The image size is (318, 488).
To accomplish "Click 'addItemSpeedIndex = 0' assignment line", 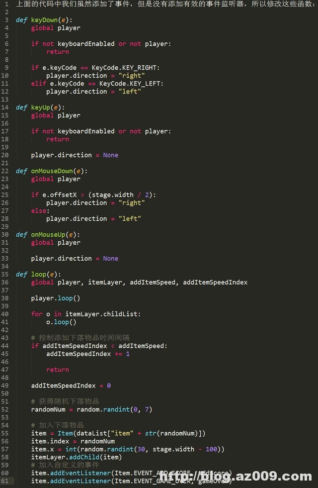I will pyautogui.click(x=71, y=386).
